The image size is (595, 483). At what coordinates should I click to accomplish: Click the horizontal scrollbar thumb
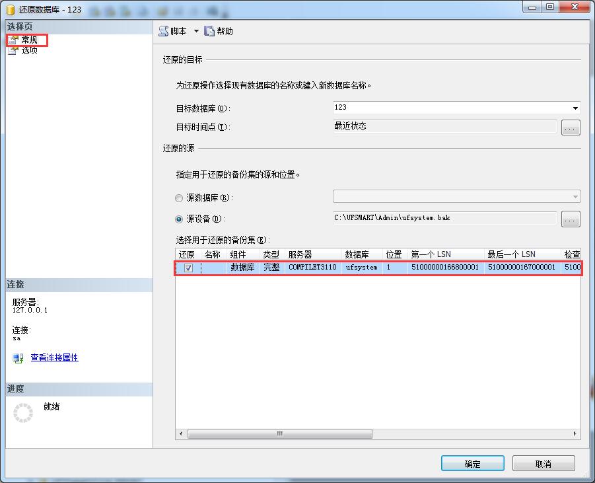coord(280,433)
